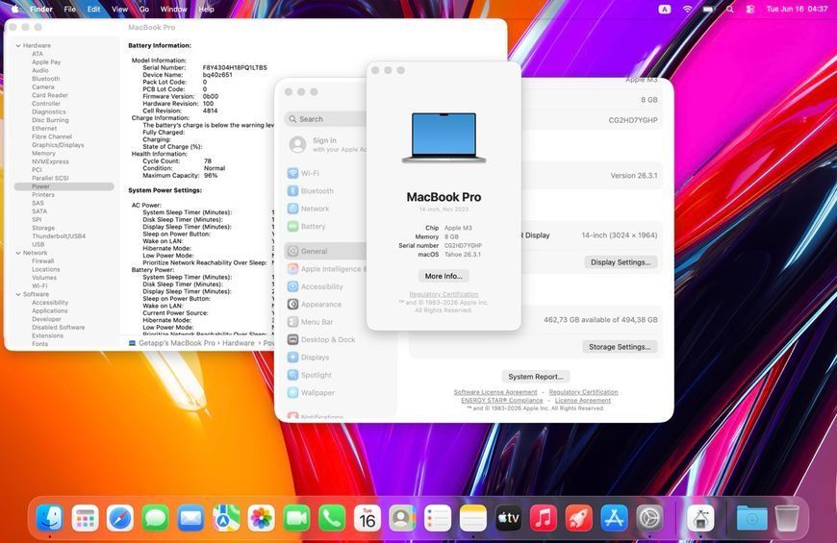Image resolution: width=837 pixels, height=543 pixels.
Task: Click System Report button
Action: (x=536, y=377)
